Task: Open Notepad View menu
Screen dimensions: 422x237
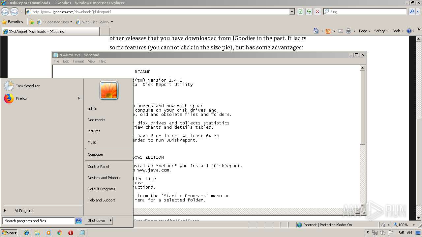Action: (92, 61)
